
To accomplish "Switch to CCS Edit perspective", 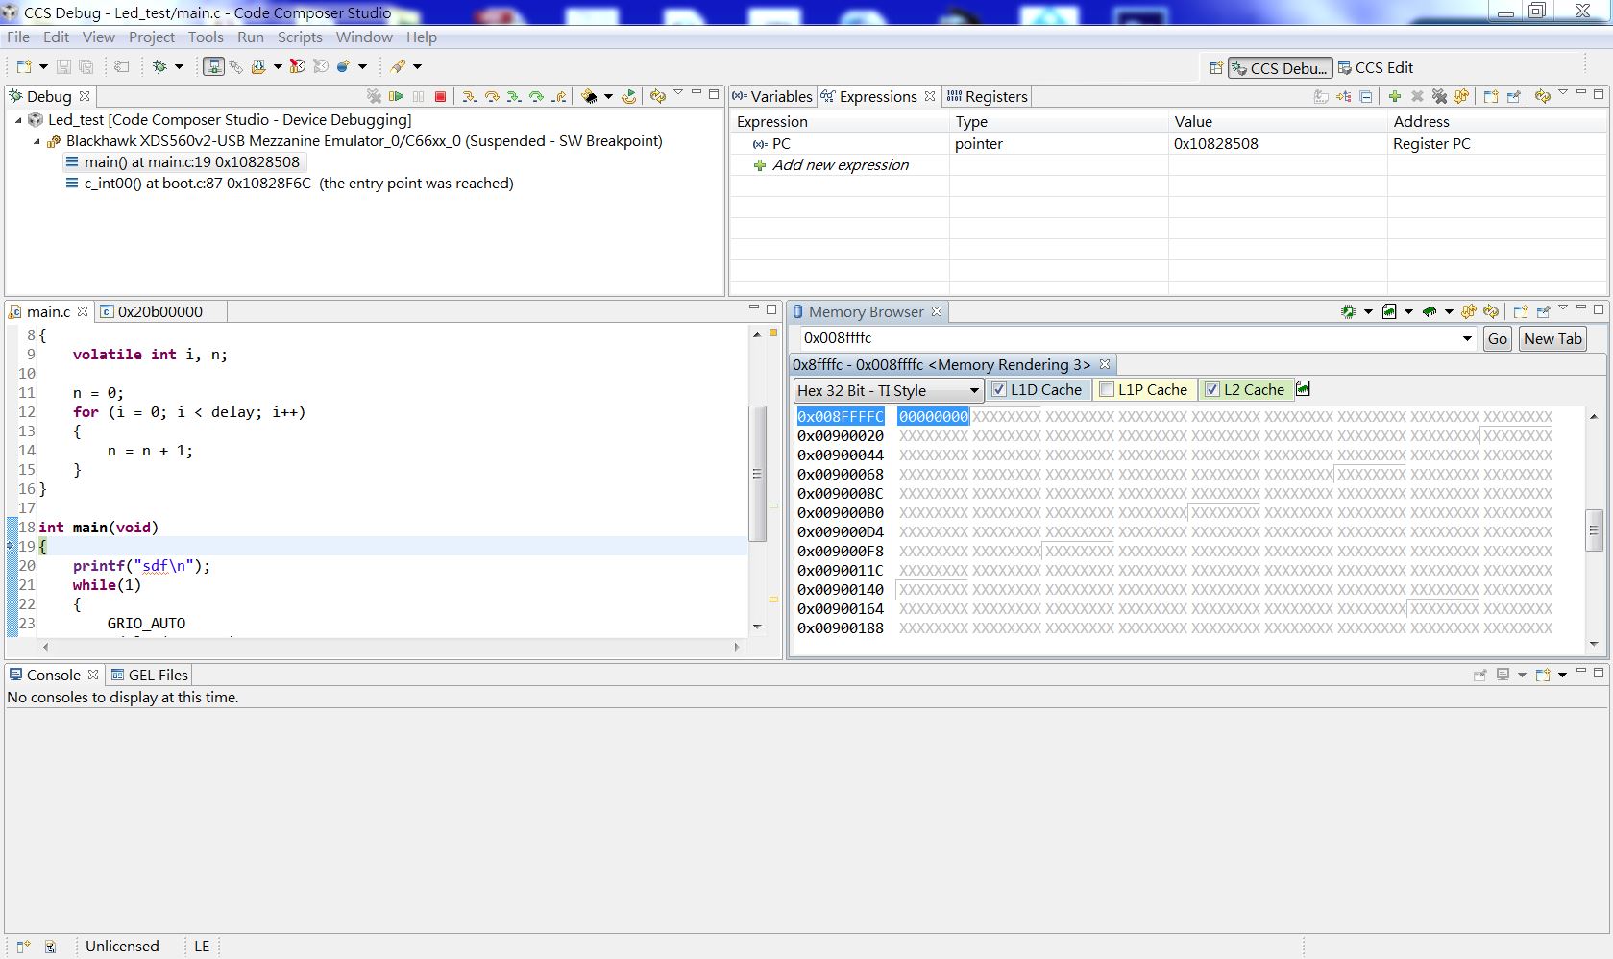I will click(x=1376, y=67).
